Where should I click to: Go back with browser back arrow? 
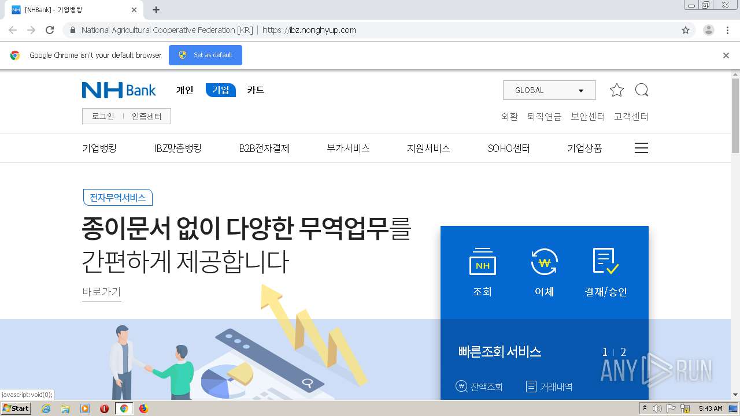click(x=13, y=30)
